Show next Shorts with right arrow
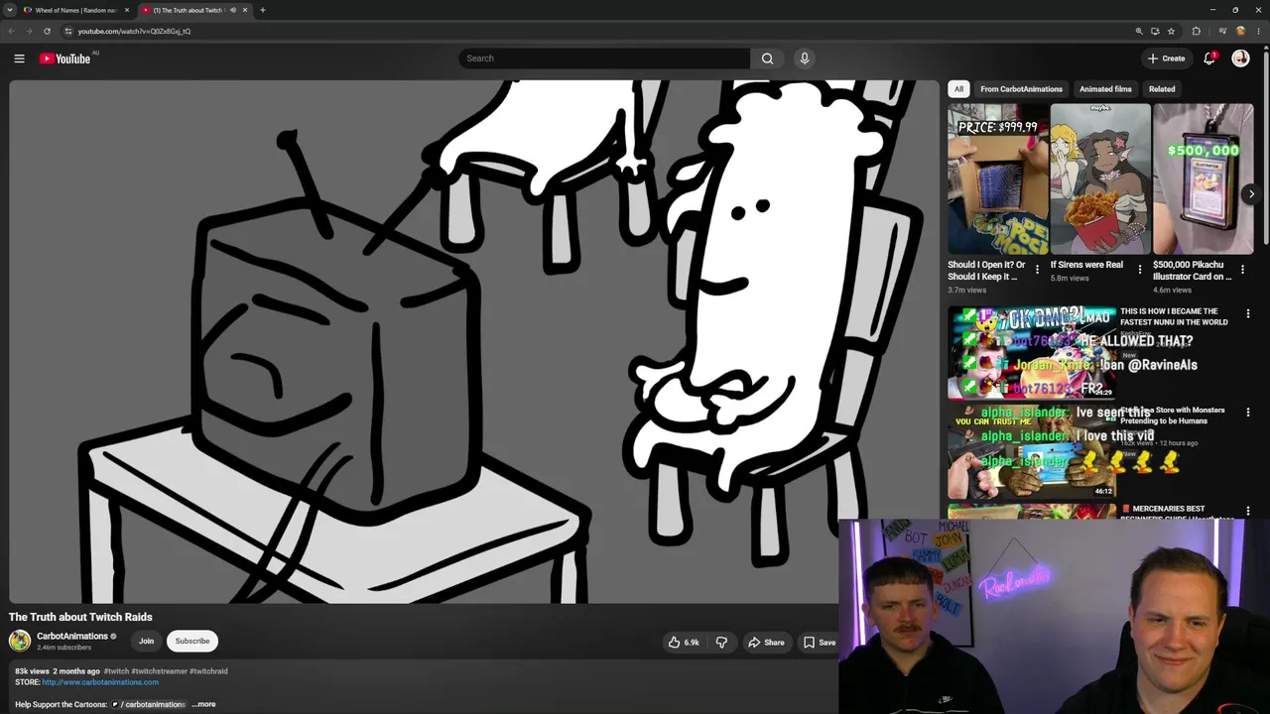The height and width of the screenshot is (714, 1270). coord(1251,194)
